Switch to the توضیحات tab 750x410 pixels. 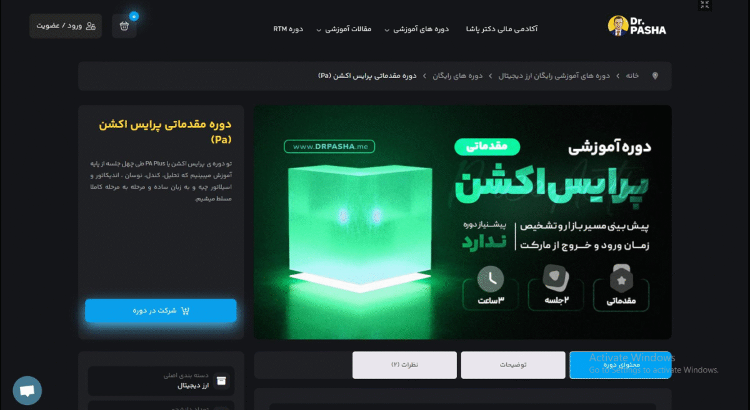(x=512, y=365)
